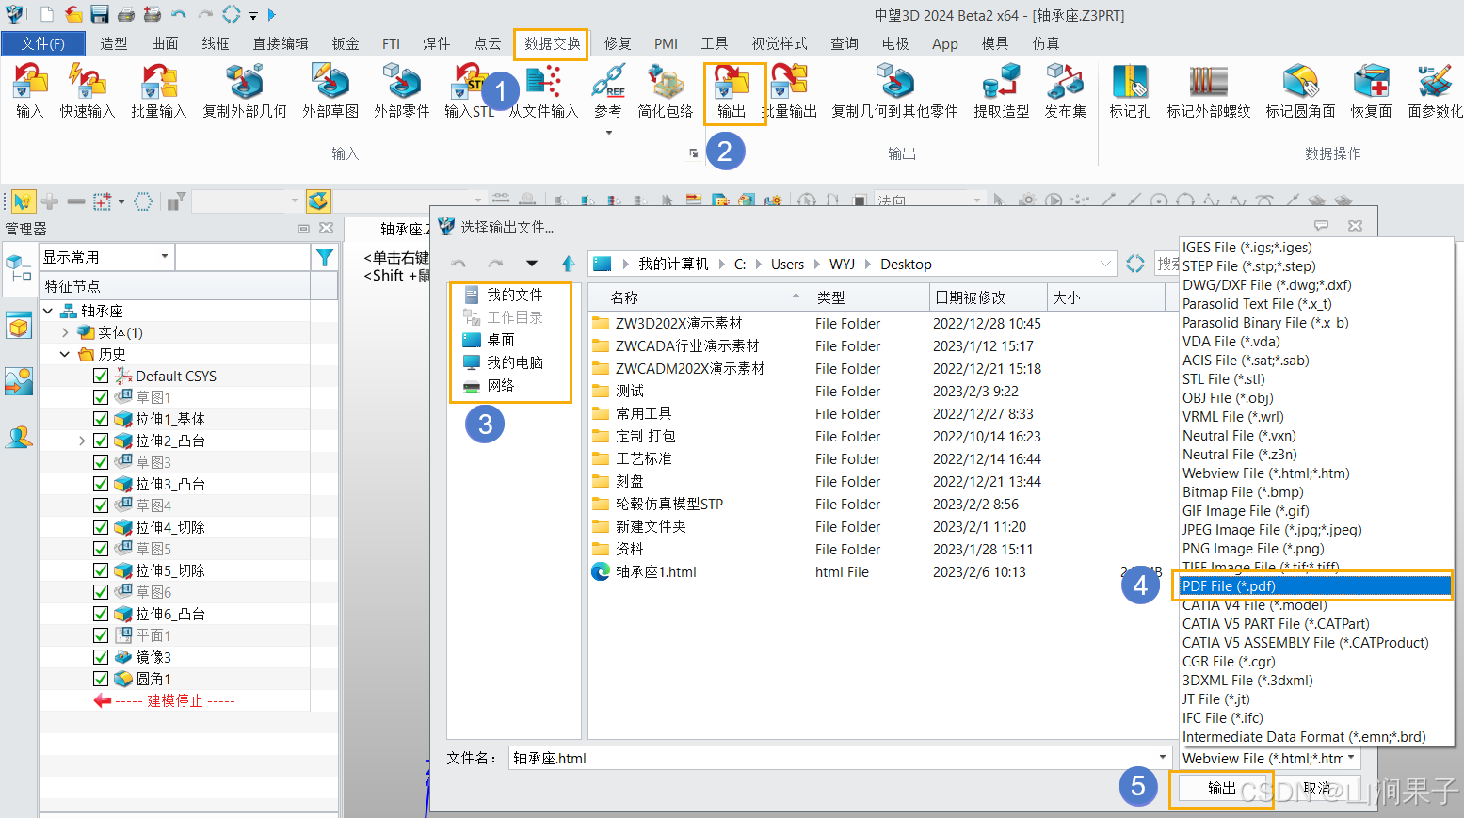Click the 输入 (Import) ribbon icon
The width and height of the screenshot is (1464, 818).
click(30, 91)
